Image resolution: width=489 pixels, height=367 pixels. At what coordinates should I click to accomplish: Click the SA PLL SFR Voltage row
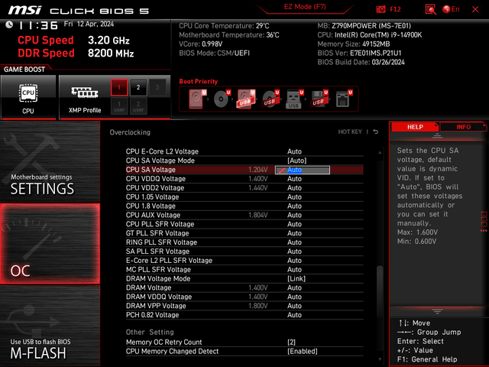[244, 252]
